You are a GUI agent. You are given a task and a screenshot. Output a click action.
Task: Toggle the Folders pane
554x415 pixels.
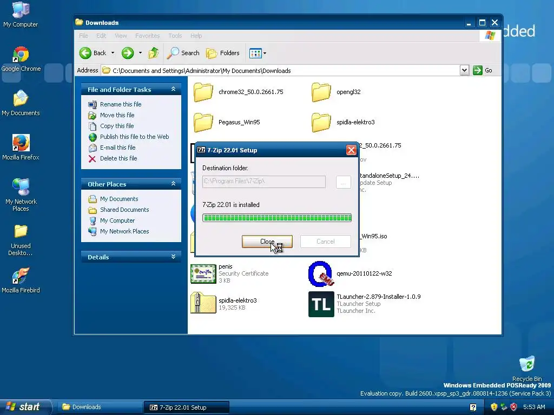pos(222,53)
